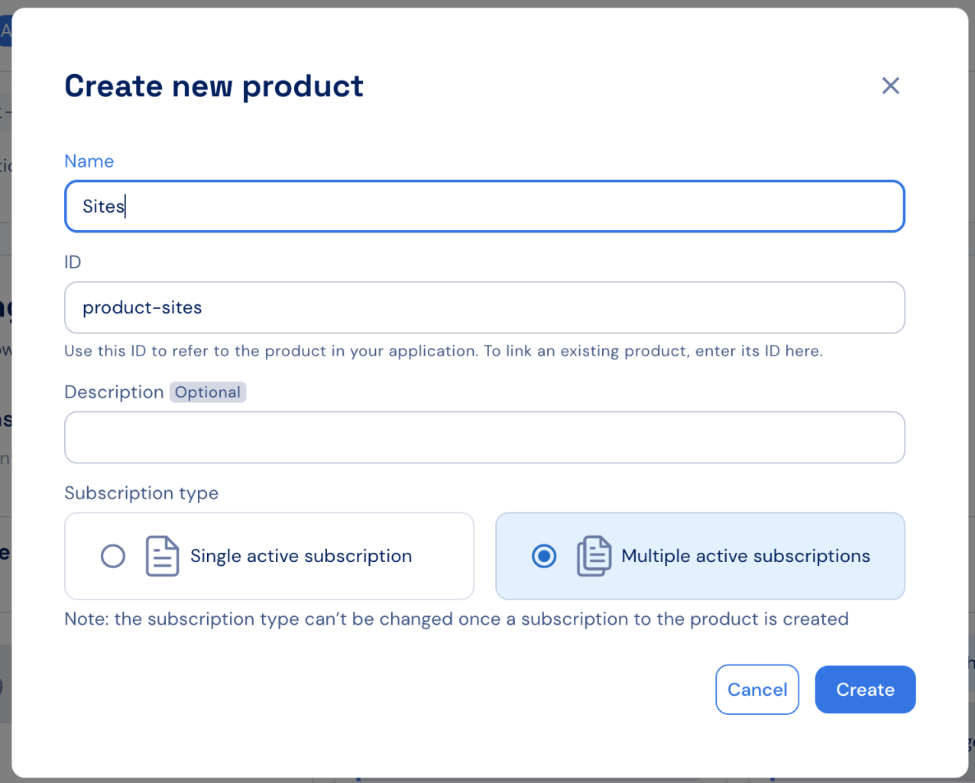The width and height of the screenshot is (975, 783).
Task: Click the Create new product title
Action: (214, 86)
